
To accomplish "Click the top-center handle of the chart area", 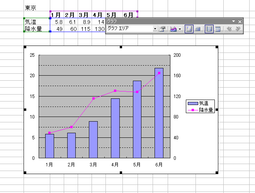I will coord(121,47).
